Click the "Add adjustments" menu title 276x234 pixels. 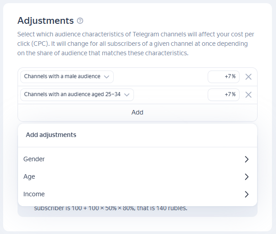(x=51, y=135)
